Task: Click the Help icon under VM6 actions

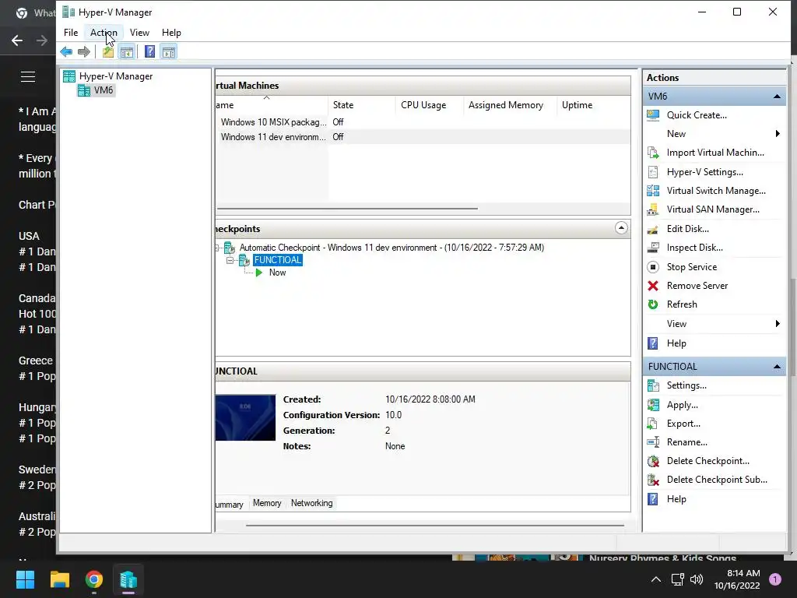Action: point(653,343)
